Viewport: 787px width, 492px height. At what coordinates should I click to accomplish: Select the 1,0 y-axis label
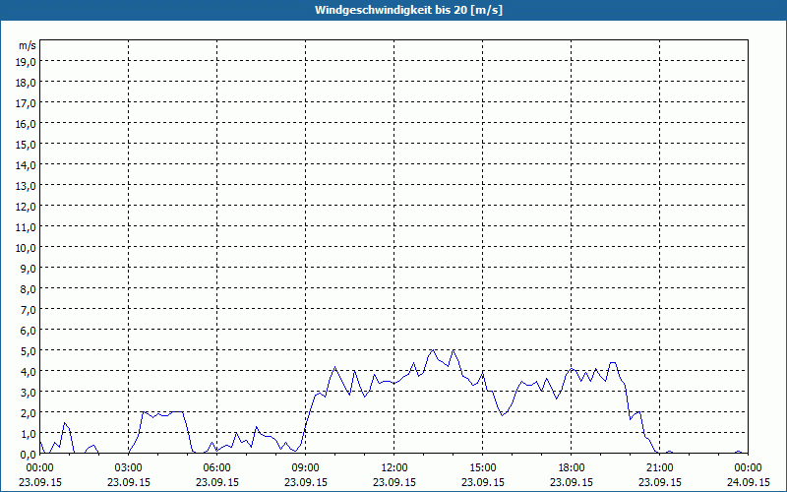click(28, 434)
